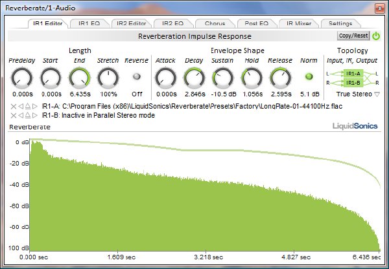The image size is (389, 269).
Task: Click the End length knob
Action: (x=79, y=78)
